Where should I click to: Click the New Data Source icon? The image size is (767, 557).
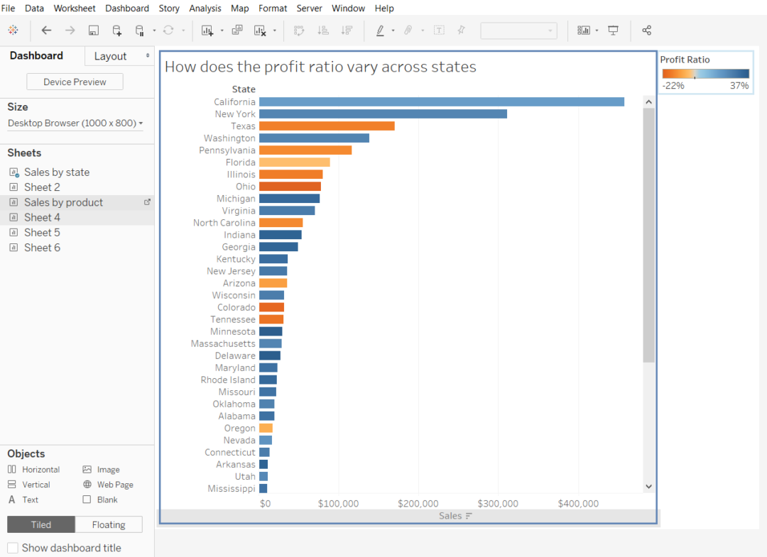pos(116,31)
